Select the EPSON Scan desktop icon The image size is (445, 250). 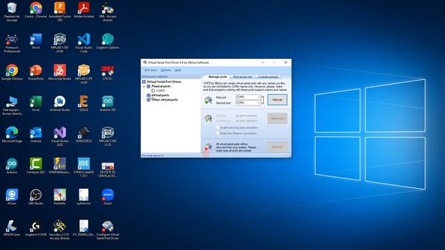tap(12, 228)
